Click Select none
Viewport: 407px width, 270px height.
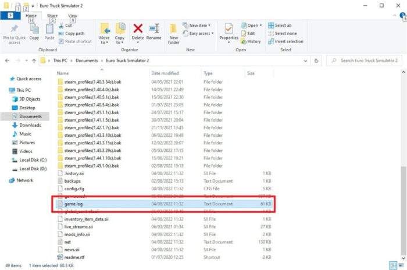pyautogui.click(x=283, y=34)
